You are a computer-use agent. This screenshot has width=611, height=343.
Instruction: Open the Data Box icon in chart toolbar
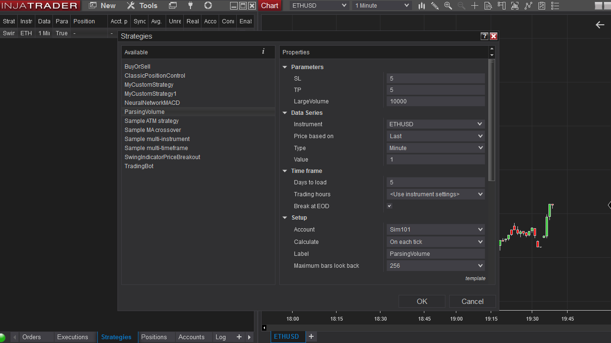tap(487, 6)
